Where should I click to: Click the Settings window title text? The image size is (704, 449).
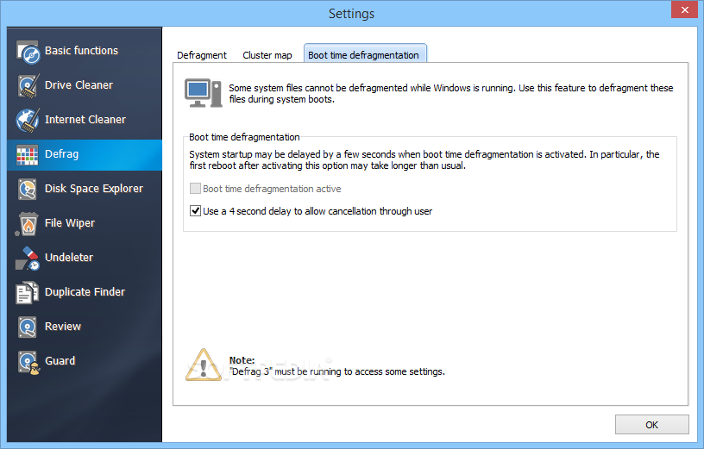click(351, 14)
